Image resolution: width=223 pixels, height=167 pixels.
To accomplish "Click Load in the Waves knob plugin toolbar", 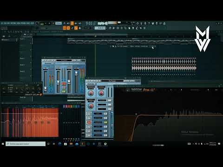I will [126, 81].
